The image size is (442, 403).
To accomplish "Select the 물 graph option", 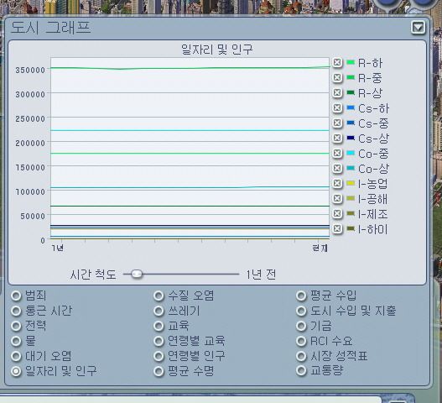I will click(16, 341).
